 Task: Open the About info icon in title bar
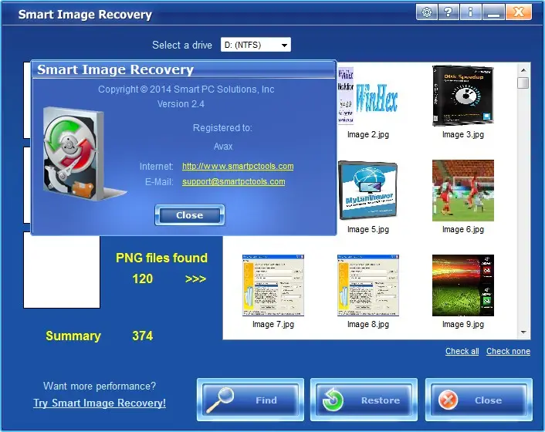point(471,12)
